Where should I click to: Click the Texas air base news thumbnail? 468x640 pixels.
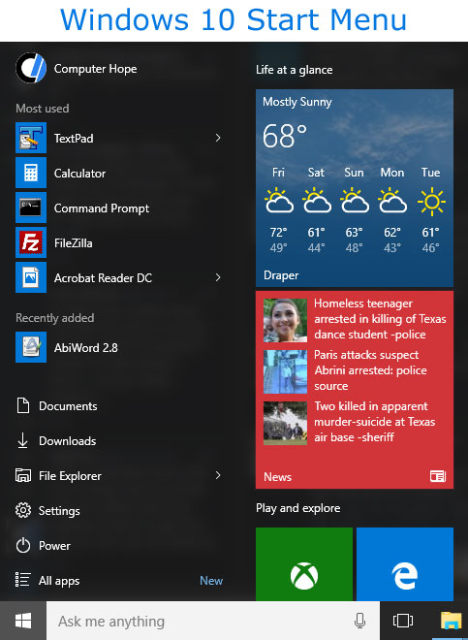tap(285, 423)
